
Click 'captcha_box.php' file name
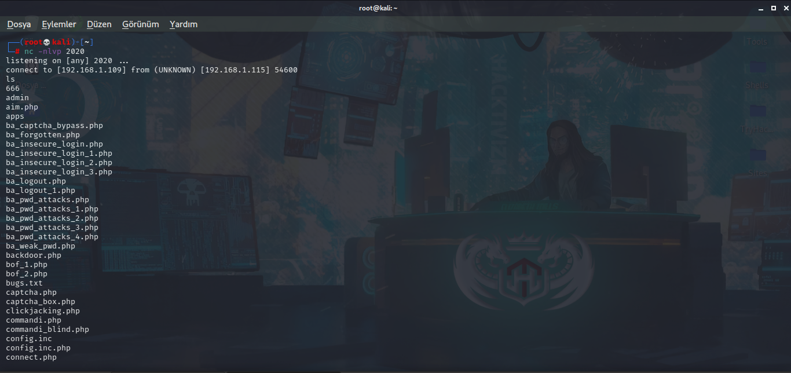click(x=41, y=302)
